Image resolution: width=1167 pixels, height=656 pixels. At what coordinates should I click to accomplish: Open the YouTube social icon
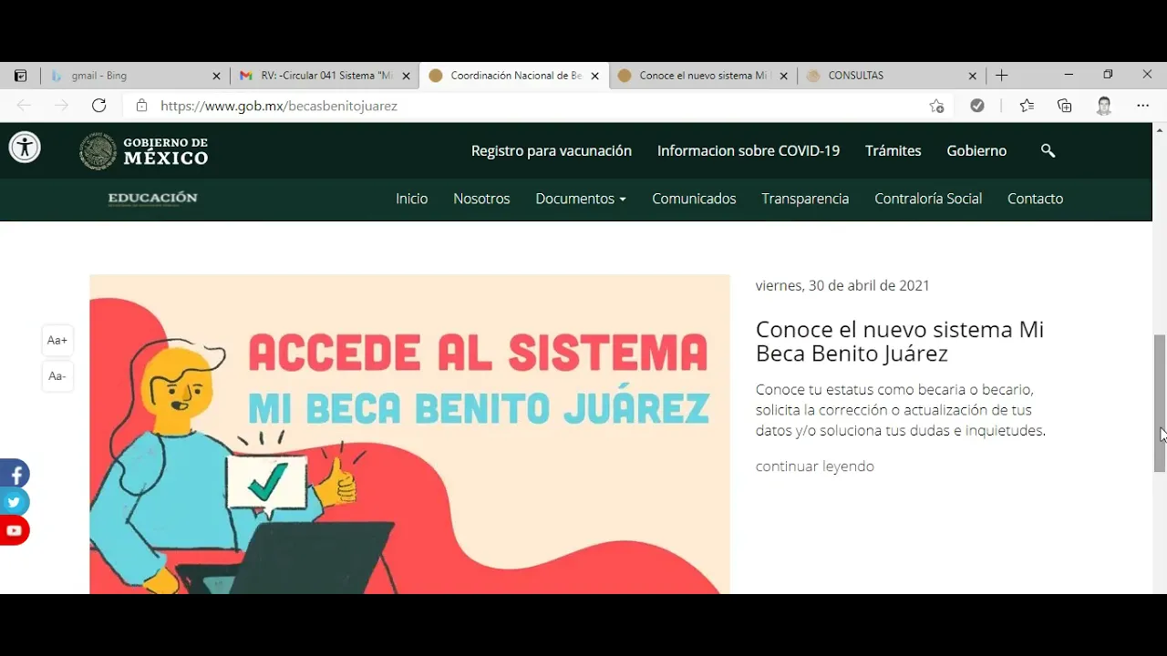tap(15, 530)
